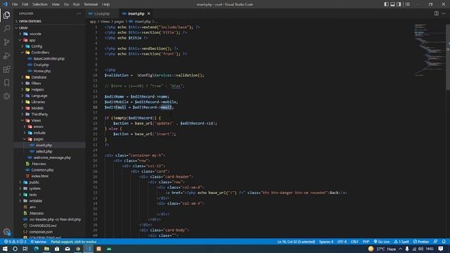Switch to the Crud.php editor tab
The width and height of the screenshot is (450, 253).
[x=102, y=13]
